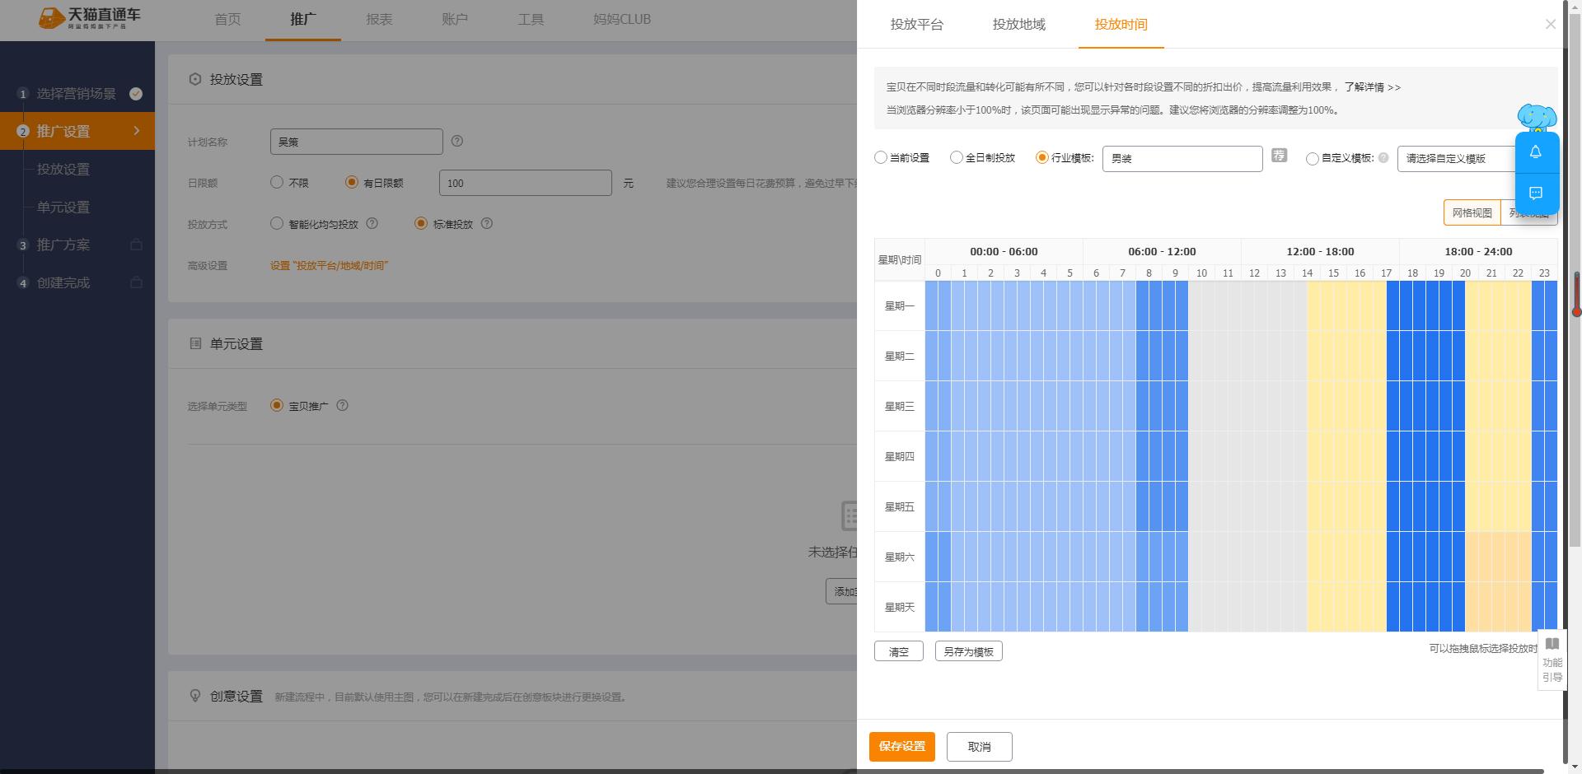This screenshot has width=1582, height=774.
Task: Click the 功能引导 guide icon
Action: click(x=1552, y=659)
